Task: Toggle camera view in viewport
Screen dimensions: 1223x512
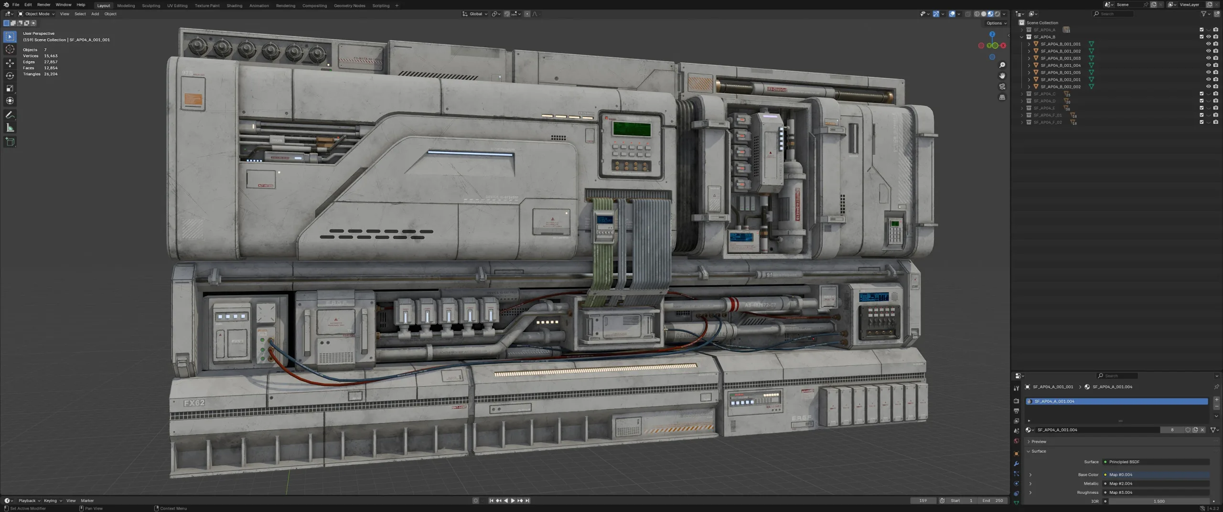Action: pos(1002,86)
